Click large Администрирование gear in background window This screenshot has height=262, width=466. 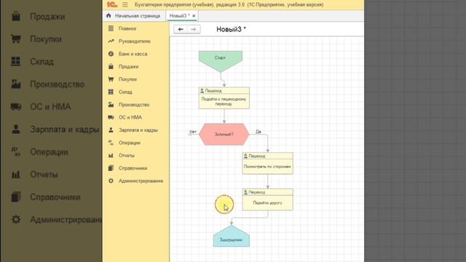point(16,219)
